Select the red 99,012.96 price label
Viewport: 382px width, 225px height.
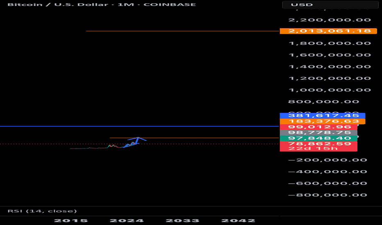coord(318,127)
